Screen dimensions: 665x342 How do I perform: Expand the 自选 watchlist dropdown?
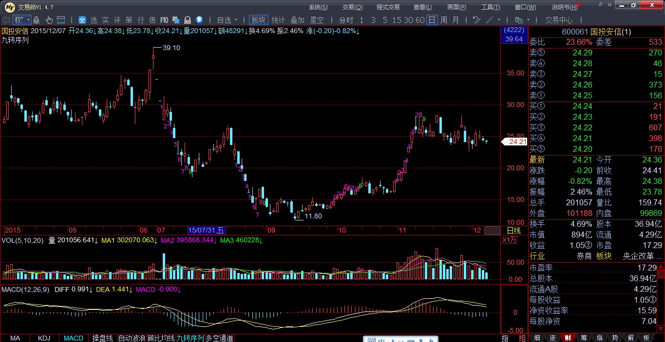point(228,20)
